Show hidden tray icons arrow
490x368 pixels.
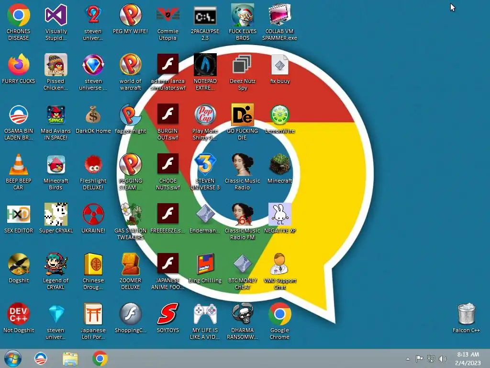(408, 359)
